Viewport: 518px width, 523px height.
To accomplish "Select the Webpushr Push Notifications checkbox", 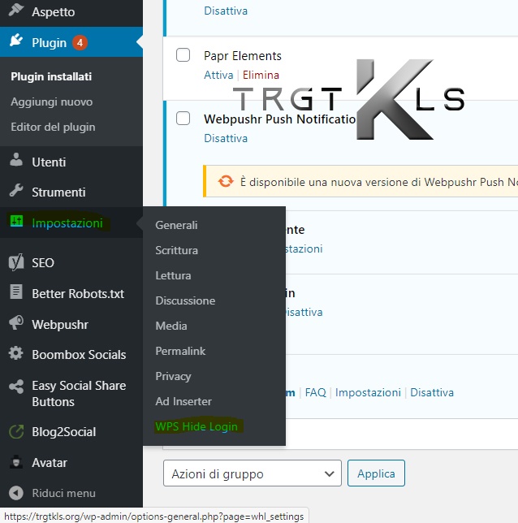I will pyautogui.click(x=183, y=119).
